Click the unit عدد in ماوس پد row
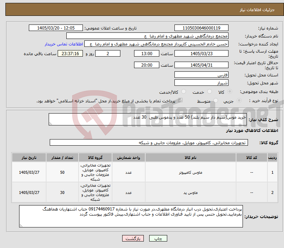This screenshot has width=284, height=248. (128, 192)
